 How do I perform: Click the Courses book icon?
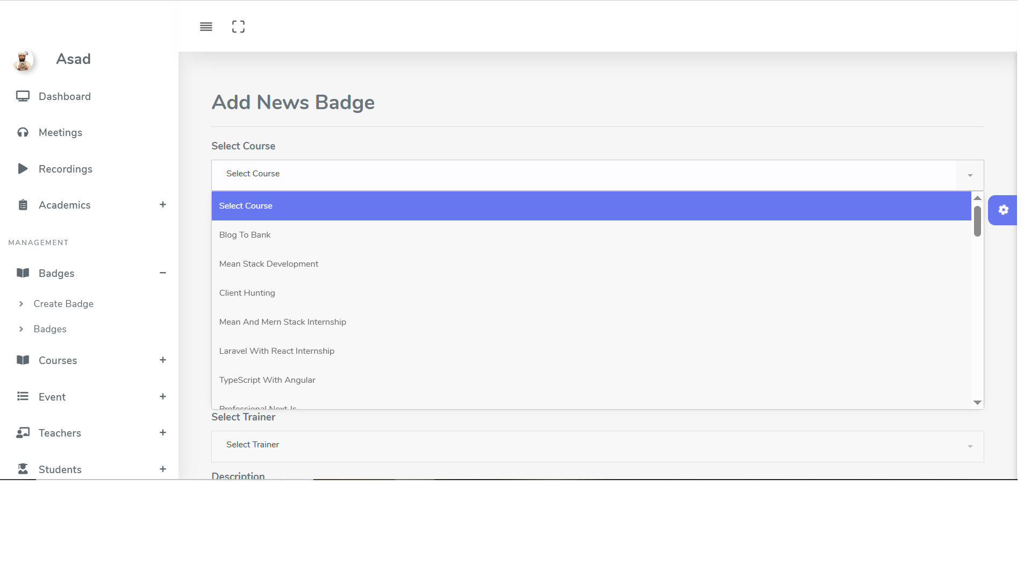tap(23, 360)
